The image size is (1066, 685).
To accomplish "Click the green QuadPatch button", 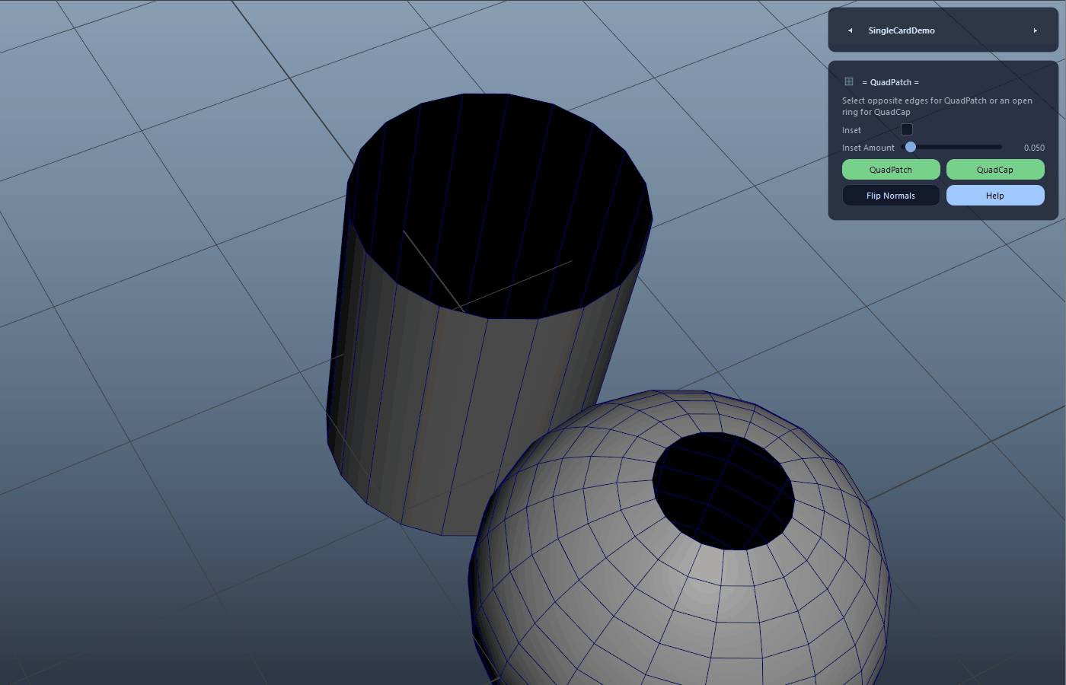I will (x=891, y=170).
